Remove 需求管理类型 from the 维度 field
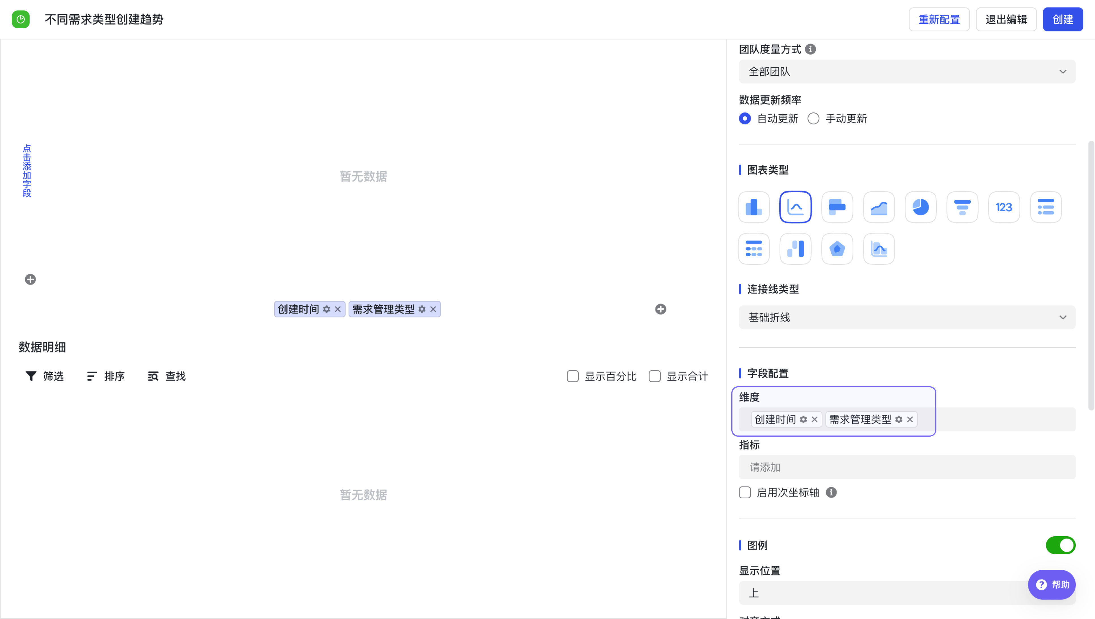 tap(909, 420)
